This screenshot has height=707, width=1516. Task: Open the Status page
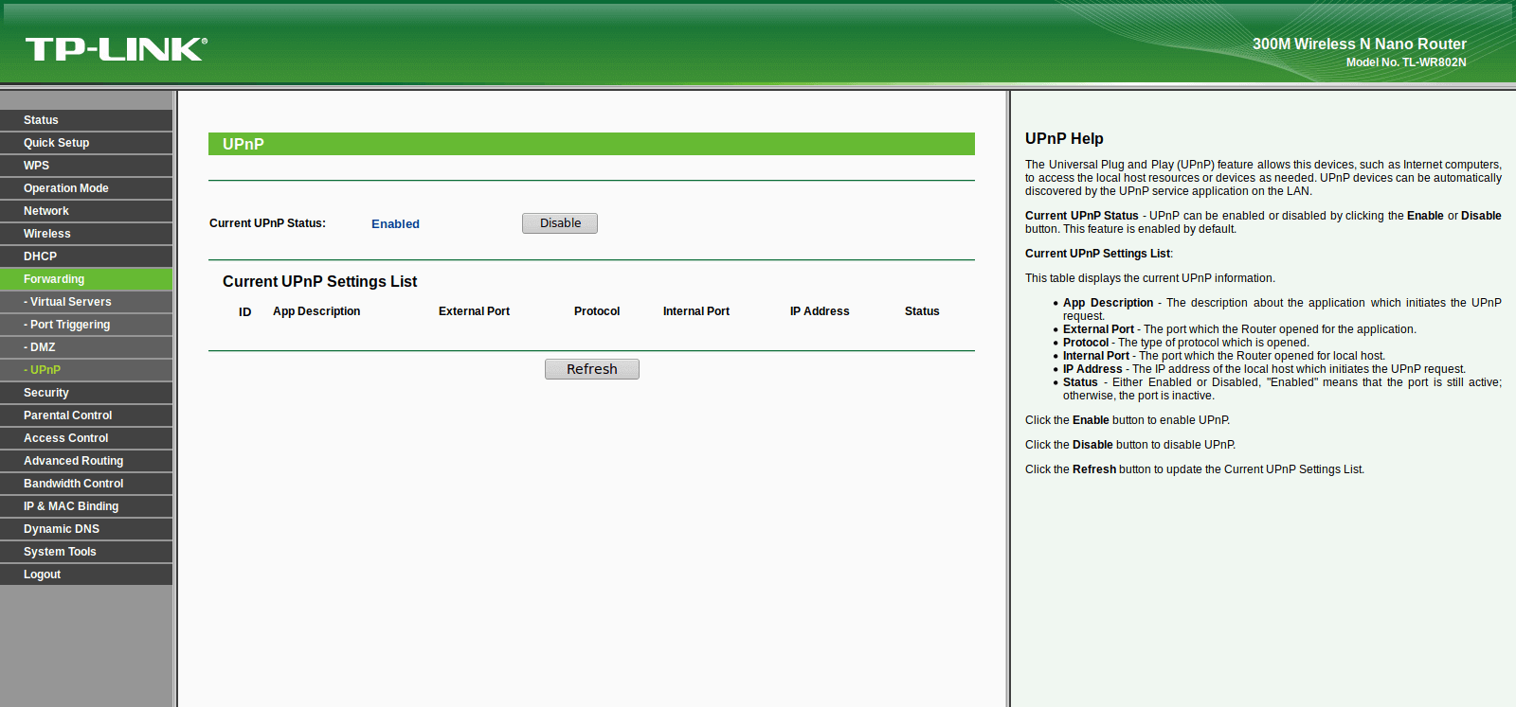click(86, 120)
